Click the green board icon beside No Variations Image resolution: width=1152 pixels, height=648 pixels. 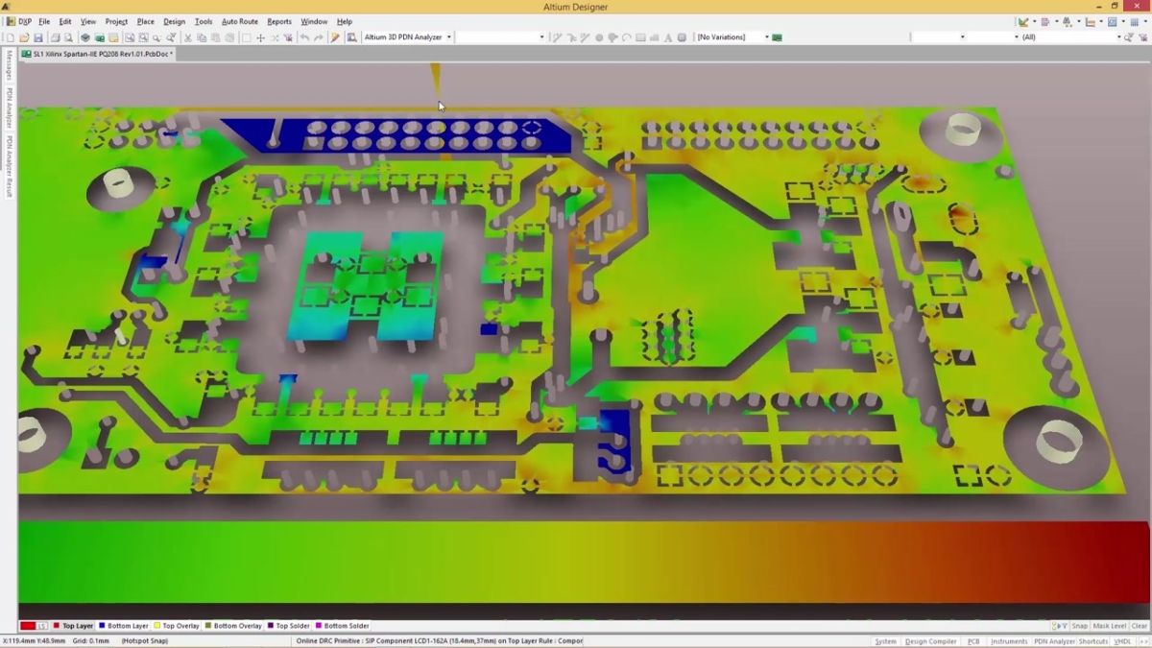click(x=778, y=37)
